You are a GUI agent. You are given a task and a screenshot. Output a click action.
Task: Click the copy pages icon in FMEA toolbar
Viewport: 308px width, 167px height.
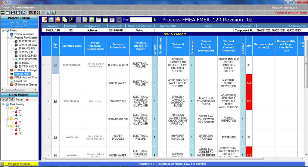point(65,20)
